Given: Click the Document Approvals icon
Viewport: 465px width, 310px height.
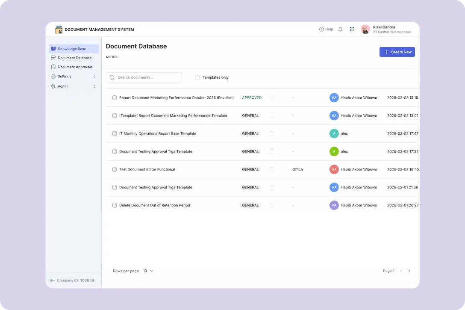Looking at the screenshot, I should [53, 67].
